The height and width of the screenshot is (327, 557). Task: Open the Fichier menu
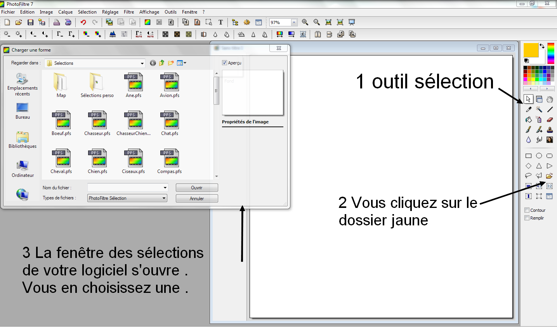[x=8, y=12]
